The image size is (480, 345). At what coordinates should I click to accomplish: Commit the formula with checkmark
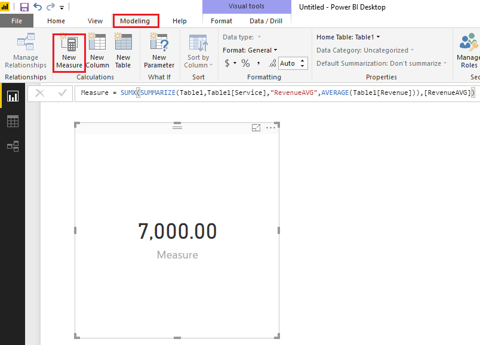63,93
